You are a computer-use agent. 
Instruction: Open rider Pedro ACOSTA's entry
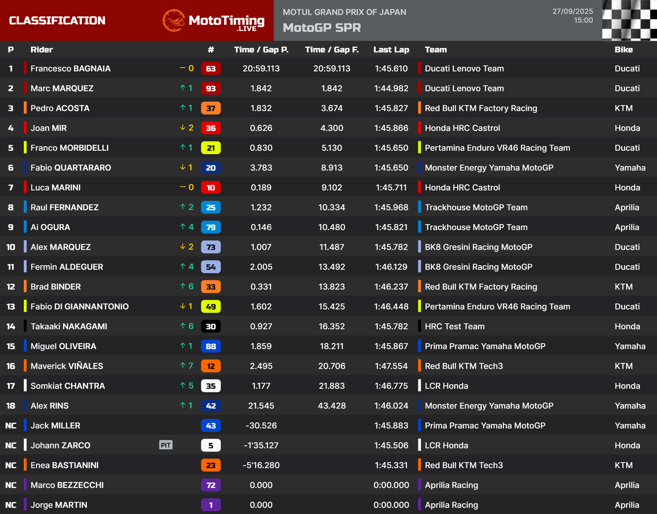point(60,108)
